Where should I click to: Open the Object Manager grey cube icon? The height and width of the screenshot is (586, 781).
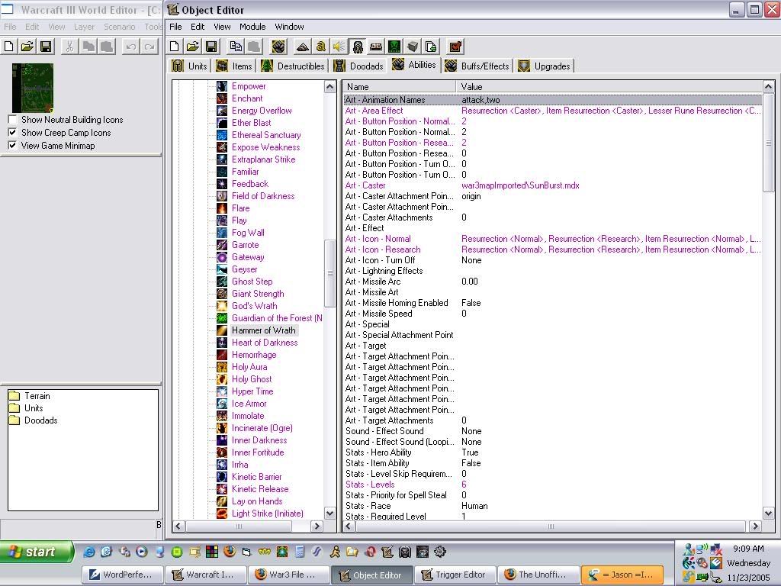413,47
